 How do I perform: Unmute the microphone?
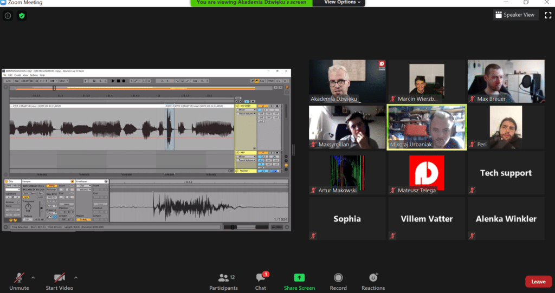[19, 282]
